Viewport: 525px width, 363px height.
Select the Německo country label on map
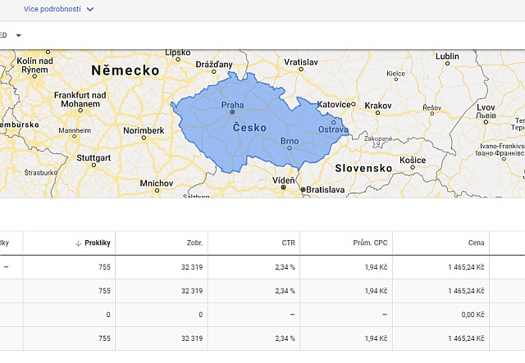point(126,70)
